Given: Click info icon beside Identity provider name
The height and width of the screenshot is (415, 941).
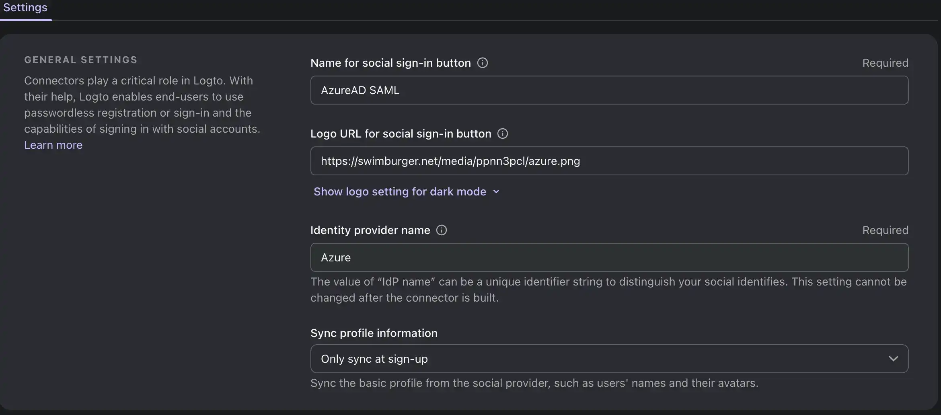Looking at the screenshot, I should pyautogui.click(x=441, y=230).
